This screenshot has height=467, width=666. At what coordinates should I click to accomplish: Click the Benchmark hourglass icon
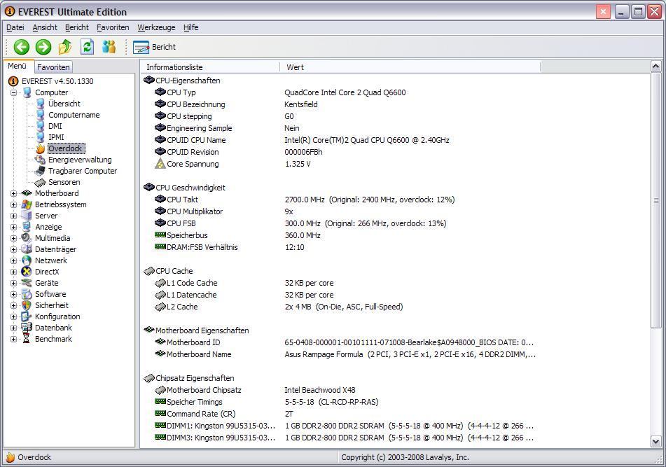pos(27,339)
